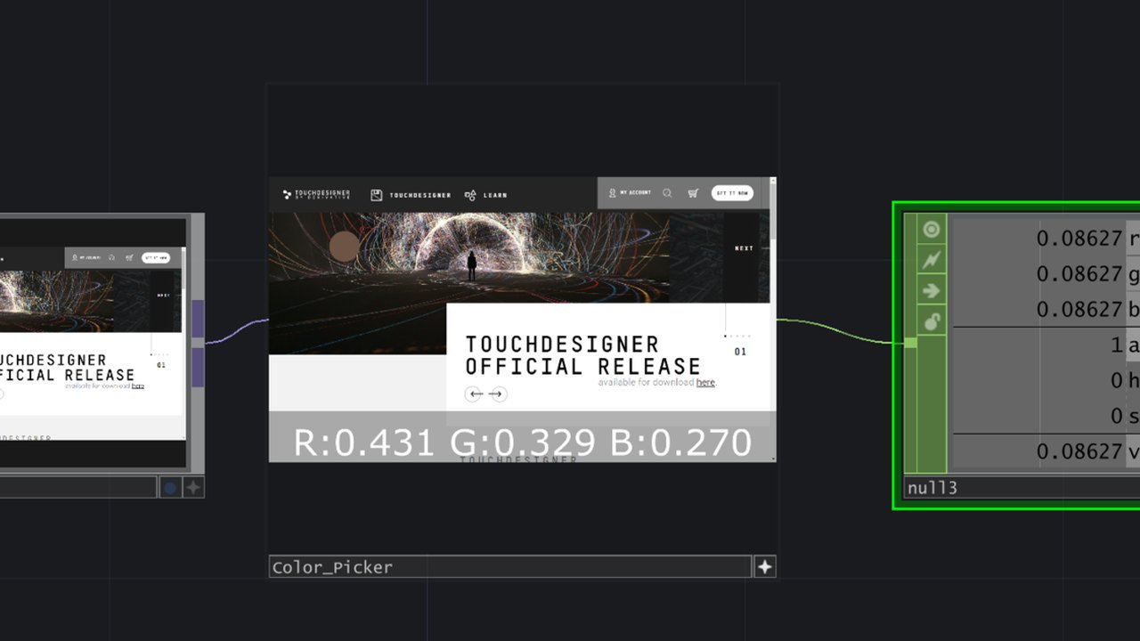Toggle the bypass lightning flag on null3

coord(932,260)
